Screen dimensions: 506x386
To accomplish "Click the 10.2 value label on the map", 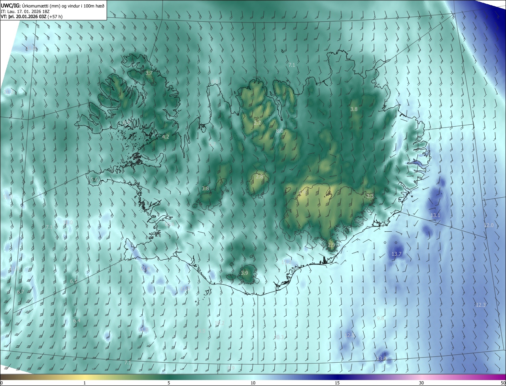I will tap(220, 323).
